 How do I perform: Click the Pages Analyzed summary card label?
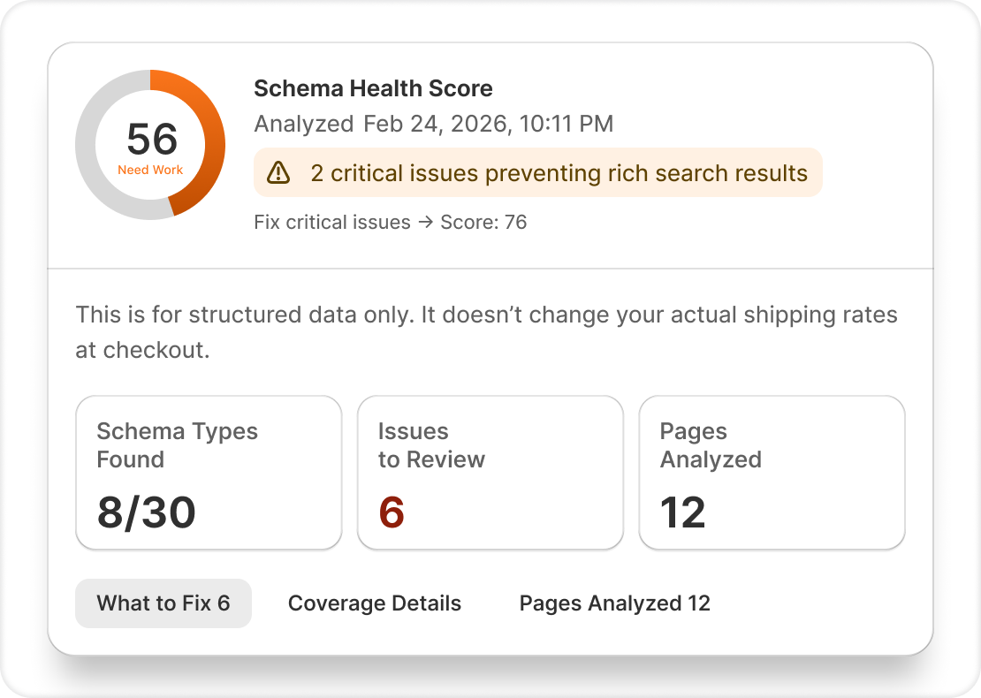pos(711,445)
